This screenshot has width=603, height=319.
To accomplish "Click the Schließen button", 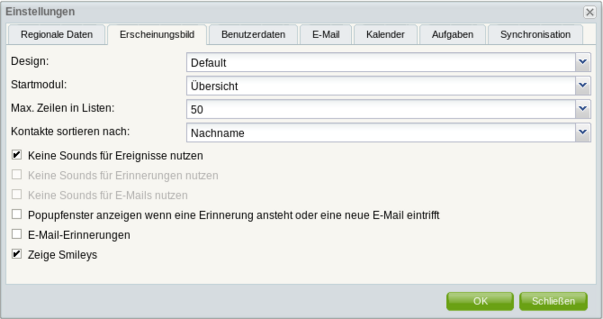I will (553, 301).
